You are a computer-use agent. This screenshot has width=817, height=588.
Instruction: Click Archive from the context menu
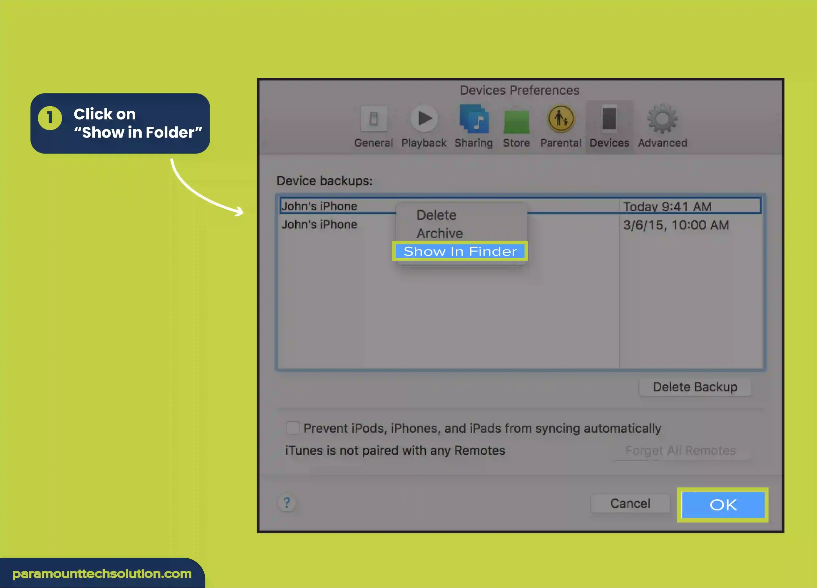click(x=439, y=233)
